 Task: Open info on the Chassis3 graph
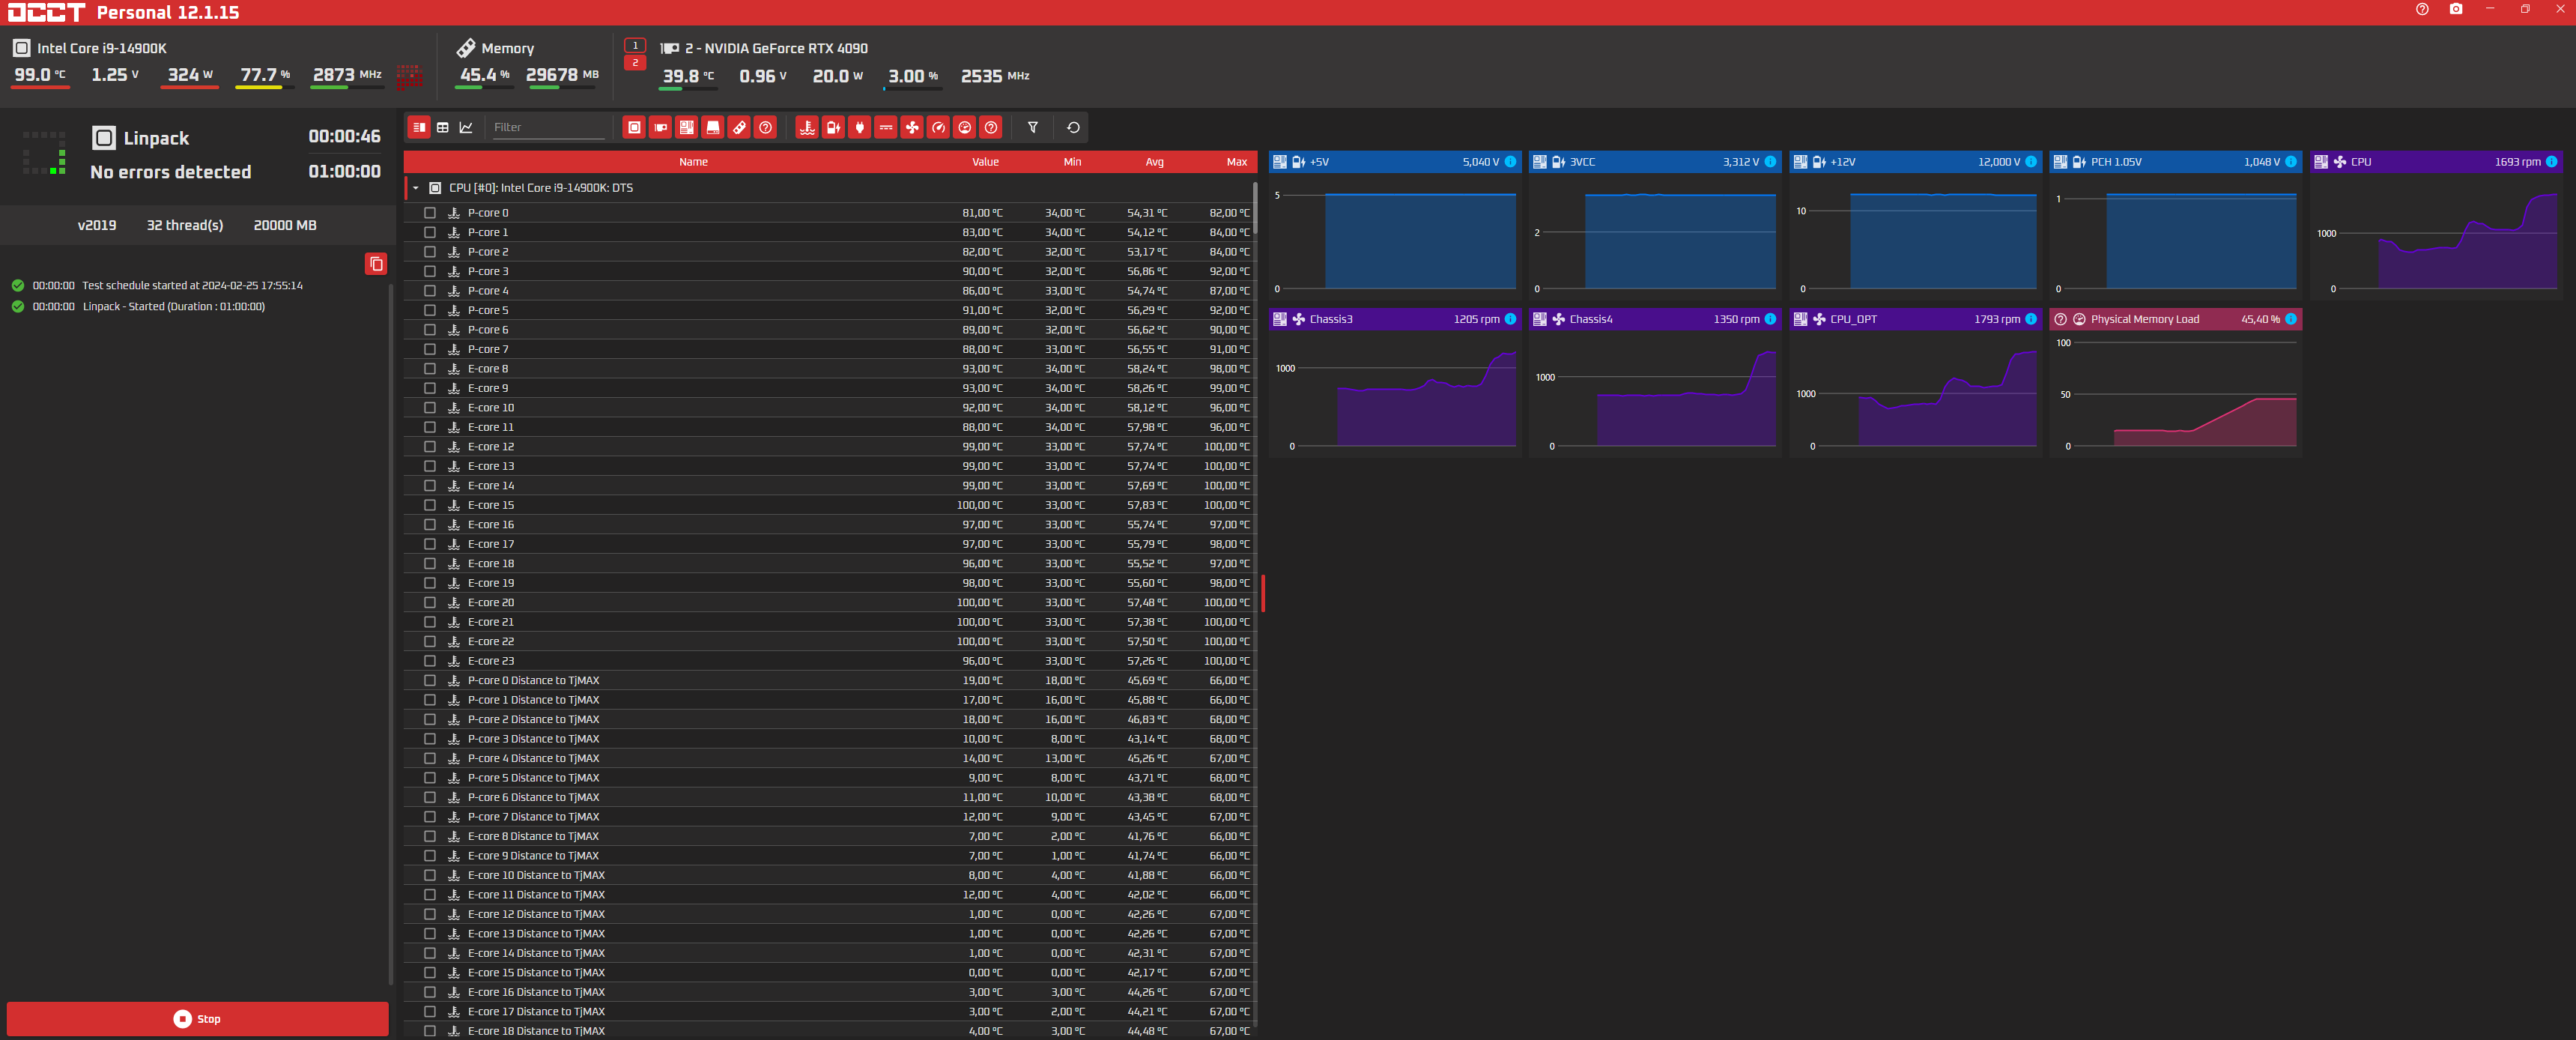click(x=1510, y=319)
